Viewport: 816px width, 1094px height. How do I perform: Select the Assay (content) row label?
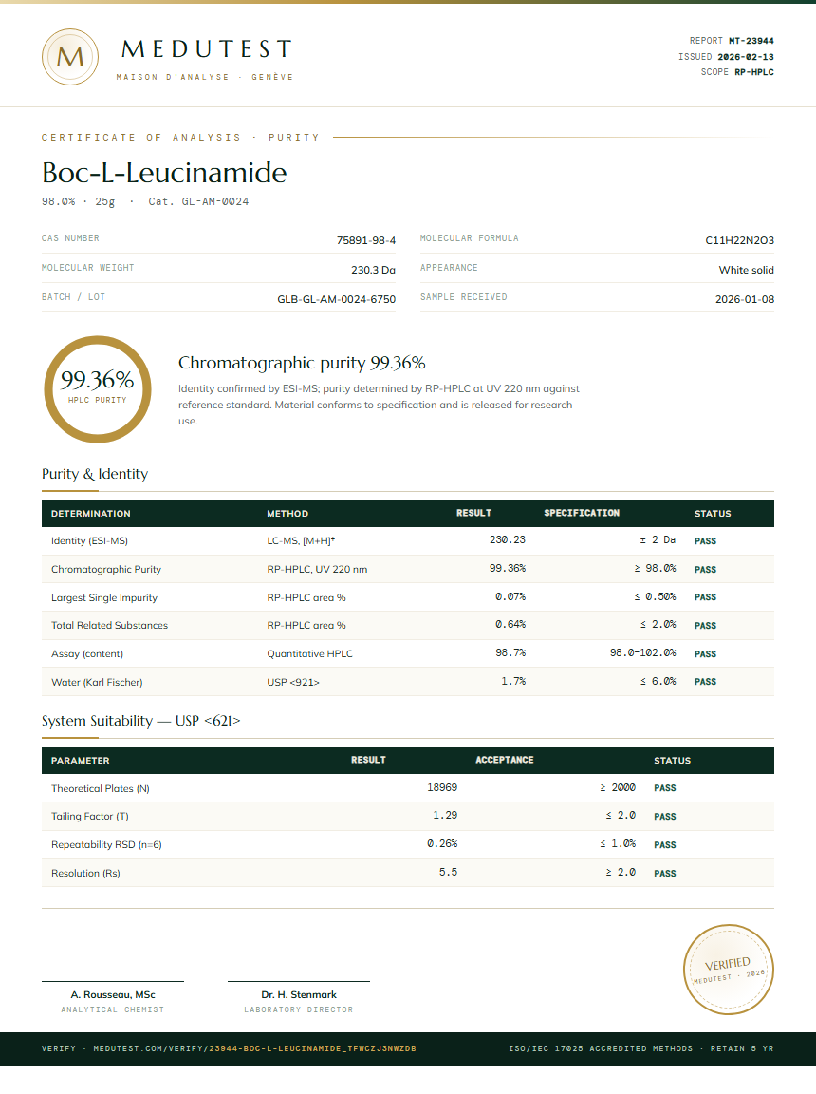[87, 653]
